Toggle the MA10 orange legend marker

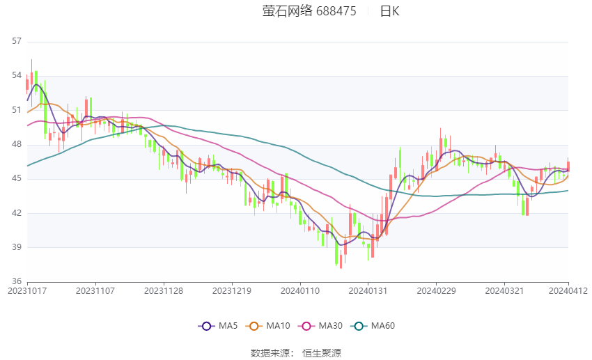click(254, 326)
